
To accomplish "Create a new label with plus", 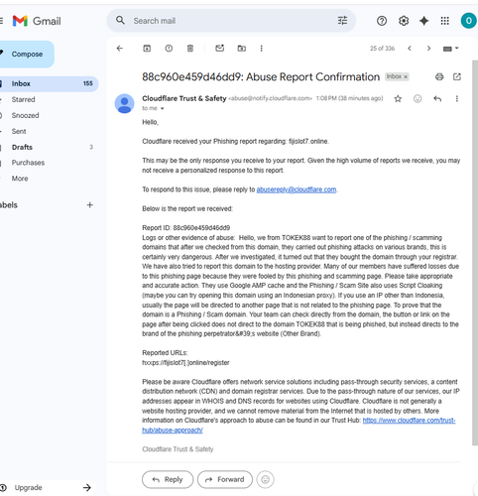I will click(x=89, y=205).
